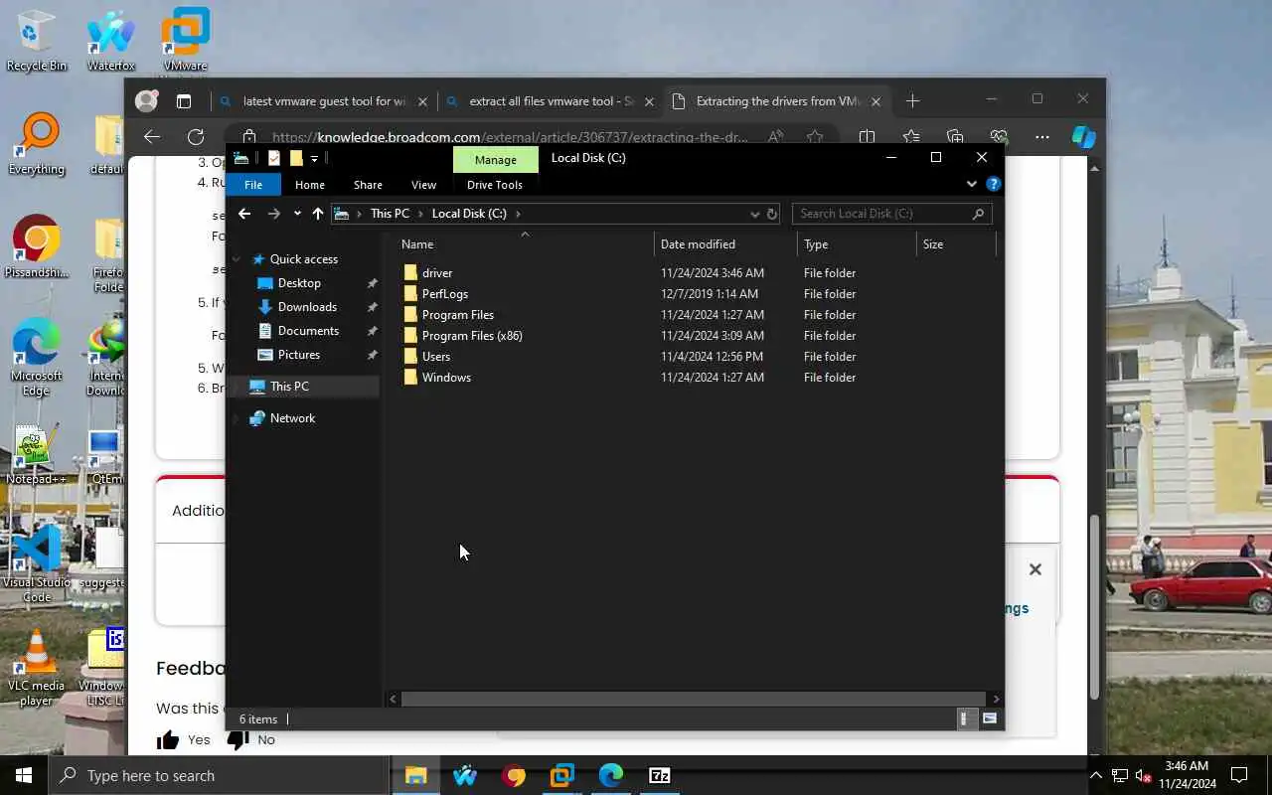Select the Program Files (x86) folder
1272x795 pixels.
click(472, 336)
